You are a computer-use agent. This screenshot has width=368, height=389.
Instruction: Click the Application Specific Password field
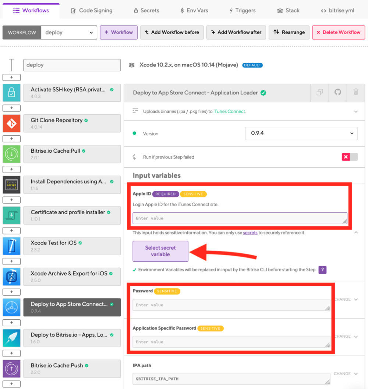231,342
